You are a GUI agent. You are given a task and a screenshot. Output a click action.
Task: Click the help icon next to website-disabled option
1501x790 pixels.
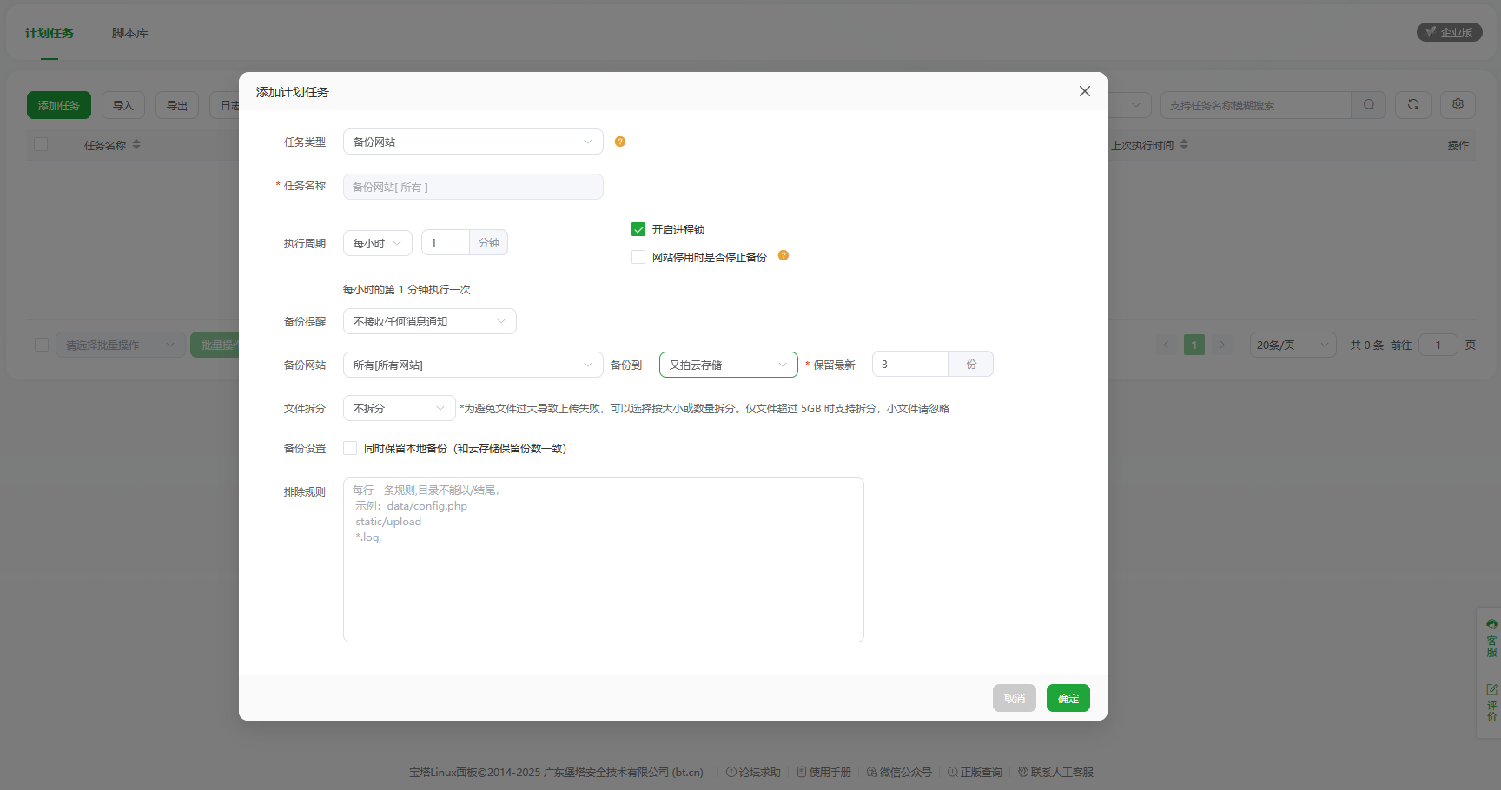[784, 256]
